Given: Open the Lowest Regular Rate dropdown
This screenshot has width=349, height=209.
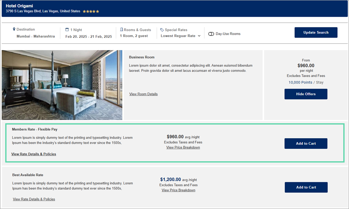Looking at the screenshot, I should pos(181,36).
